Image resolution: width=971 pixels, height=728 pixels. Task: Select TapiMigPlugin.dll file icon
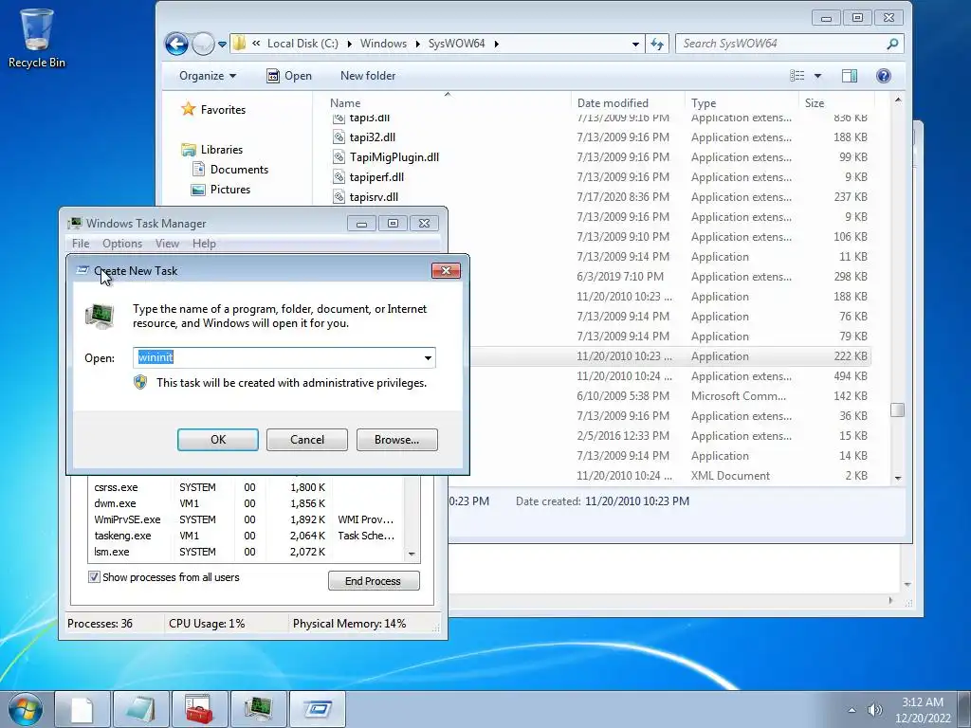click(339, 156)
